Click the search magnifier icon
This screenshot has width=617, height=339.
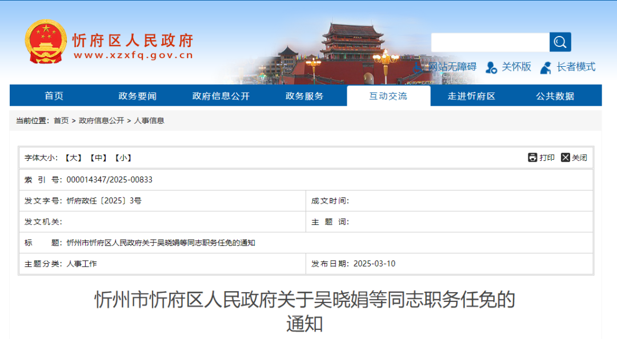[559, 42]
